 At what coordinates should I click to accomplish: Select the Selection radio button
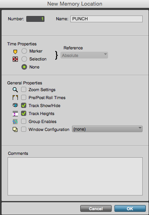click(24, 59)
